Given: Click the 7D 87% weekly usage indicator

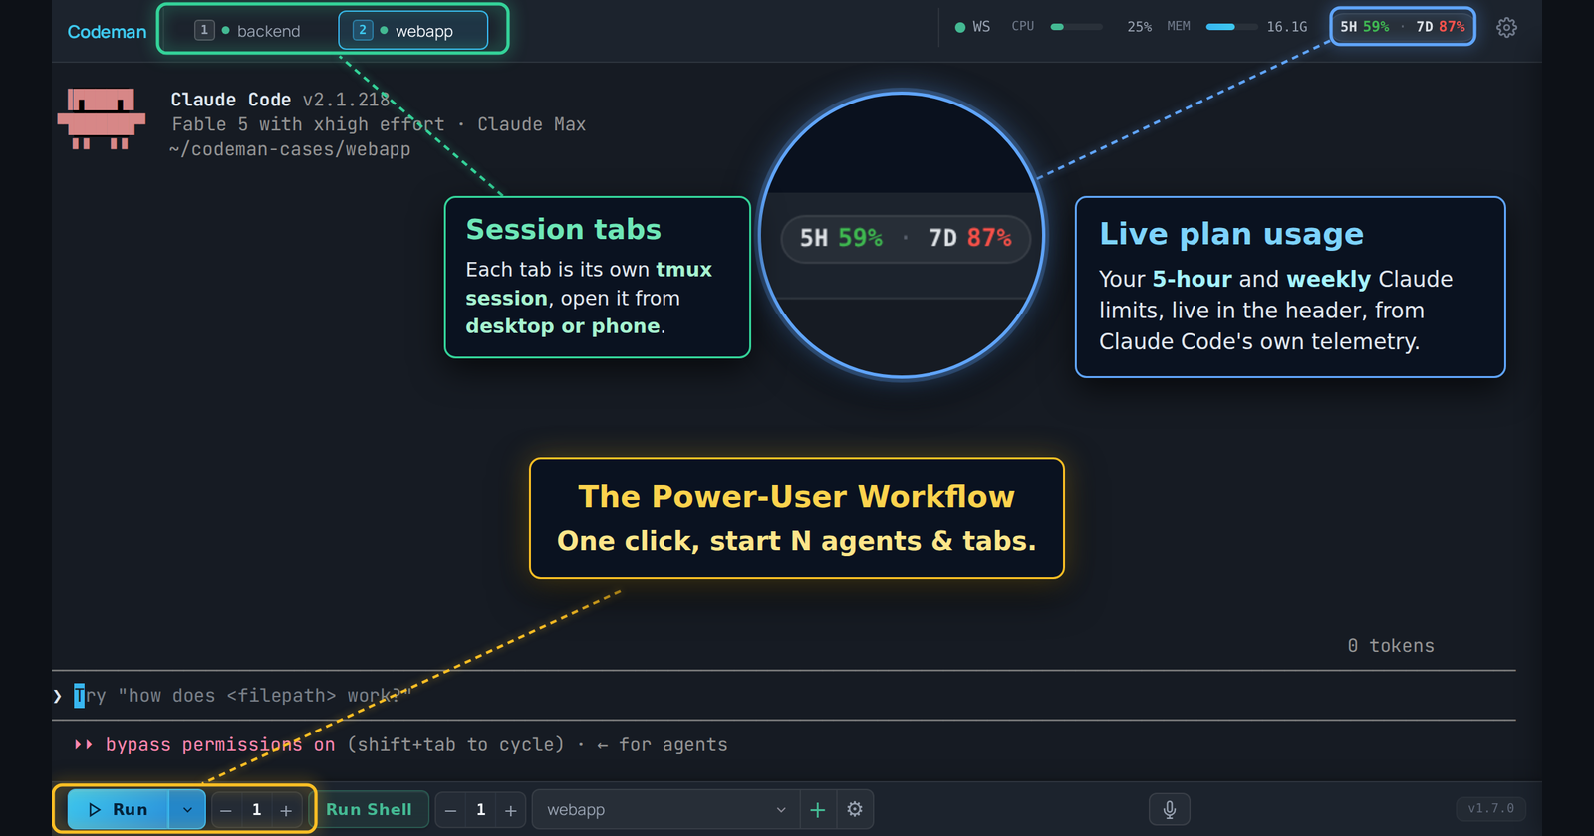Looking at the screenshot, I should [x=1441, y=27].
